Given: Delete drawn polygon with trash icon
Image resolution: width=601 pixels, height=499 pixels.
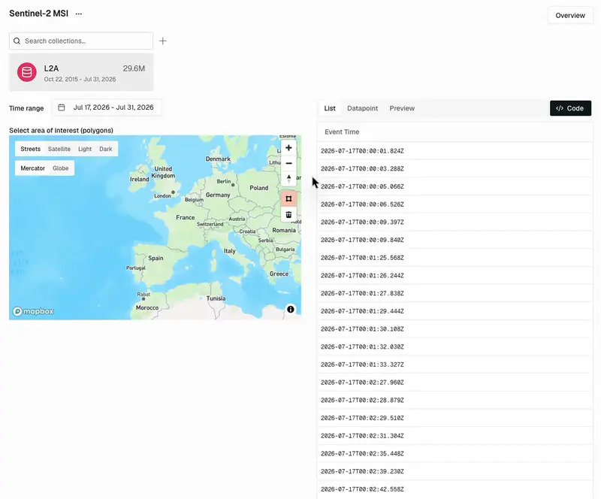Looking at the screenshot, I should tap(288, 214).
